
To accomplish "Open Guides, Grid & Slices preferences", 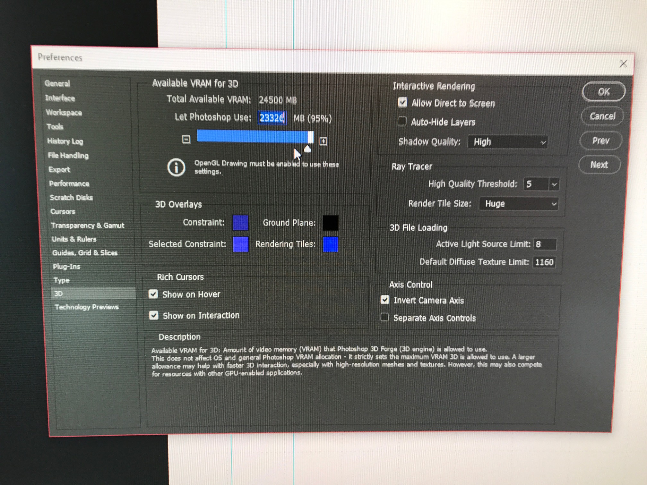I will (x=85, y=253).
